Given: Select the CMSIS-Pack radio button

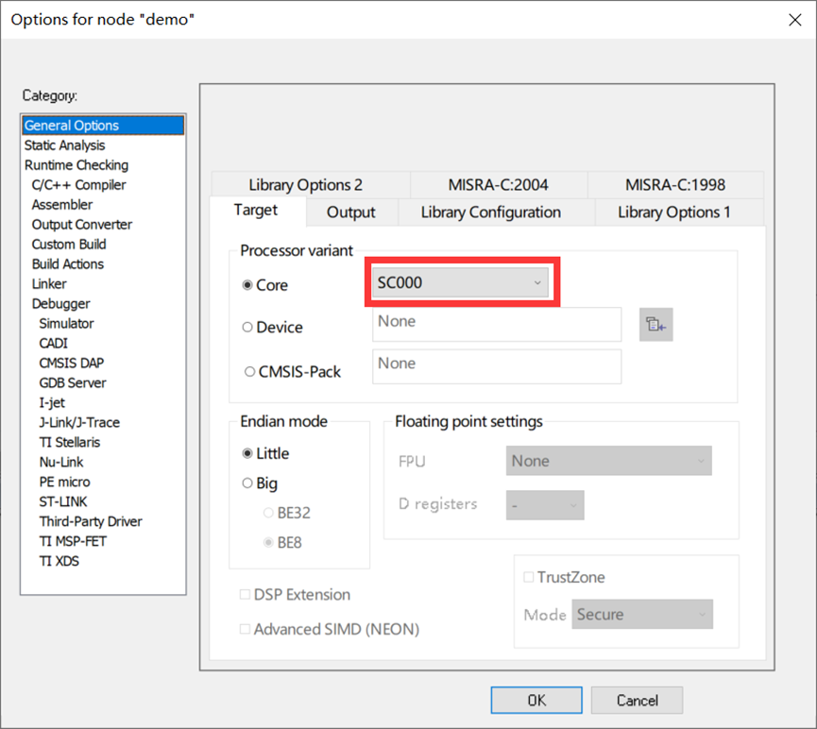Looking at the screenshot, I should point(250,371).
